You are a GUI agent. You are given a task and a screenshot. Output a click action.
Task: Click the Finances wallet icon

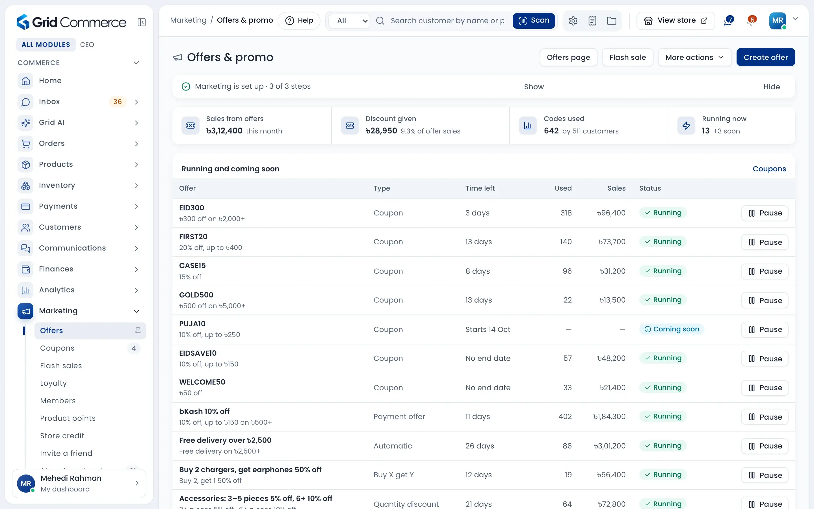tap(25, 269)
